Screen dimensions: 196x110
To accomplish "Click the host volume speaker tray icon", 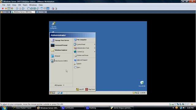I will click(184, 108).
